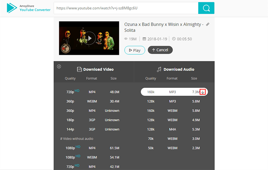Click the info icon in download panel
Viewport: 268px width, 170px height.
coord(59,67)
